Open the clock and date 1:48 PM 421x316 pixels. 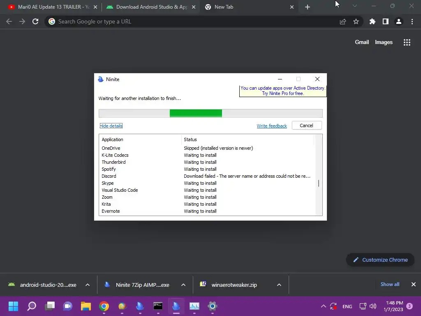click(393, 306)
